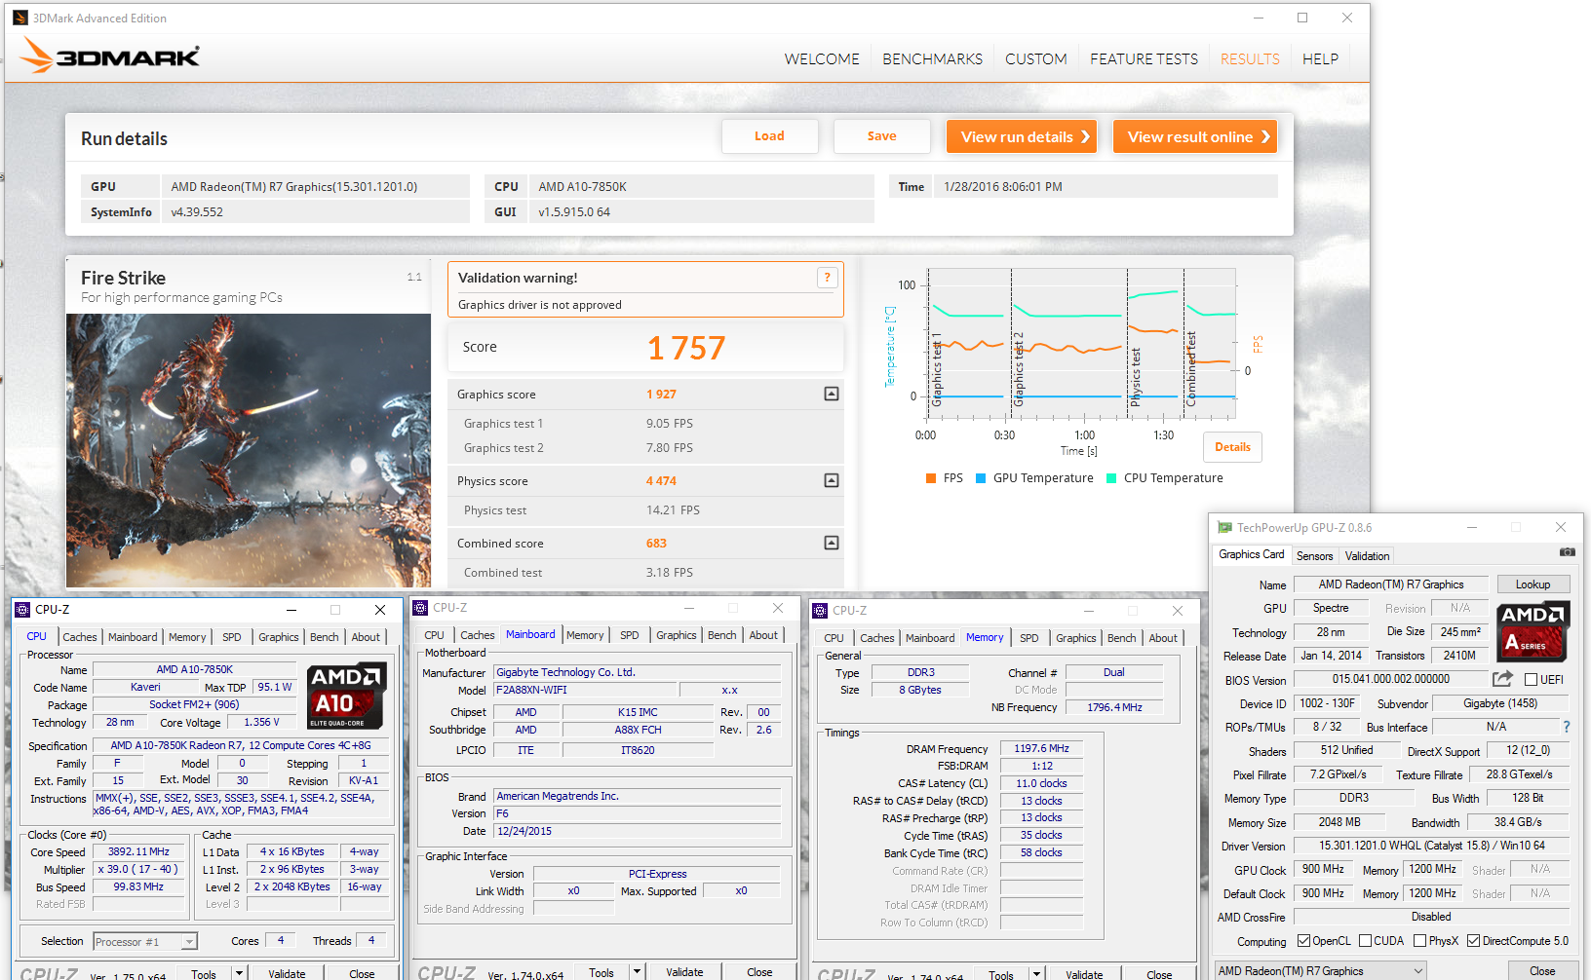
Task: Click Mainboard tab in CPU-Z CPU window
Action: click(x=133, y=637)
